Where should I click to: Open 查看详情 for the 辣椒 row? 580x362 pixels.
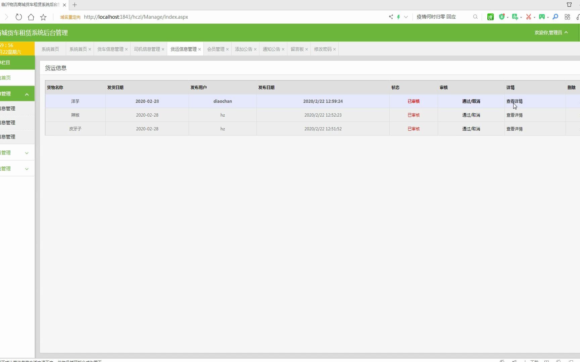[514, 115]
